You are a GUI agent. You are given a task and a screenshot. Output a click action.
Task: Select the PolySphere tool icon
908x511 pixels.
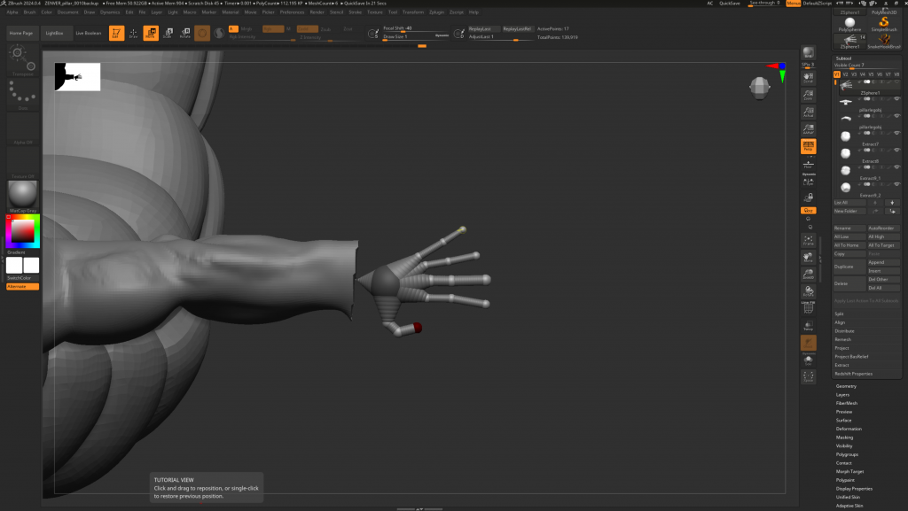[849, 24]
